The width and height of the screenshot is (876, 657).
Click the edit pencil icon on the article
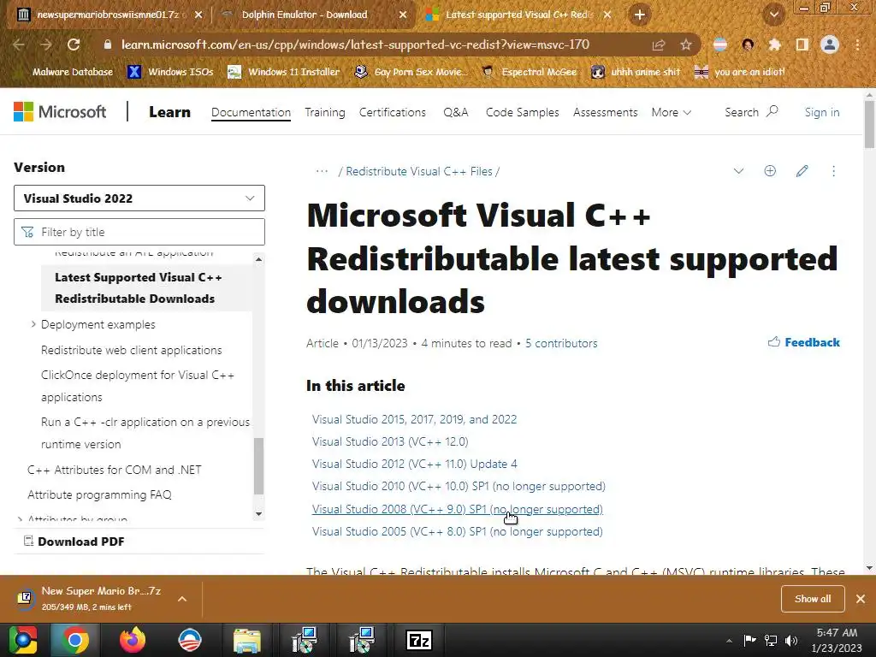coord(802,171)
